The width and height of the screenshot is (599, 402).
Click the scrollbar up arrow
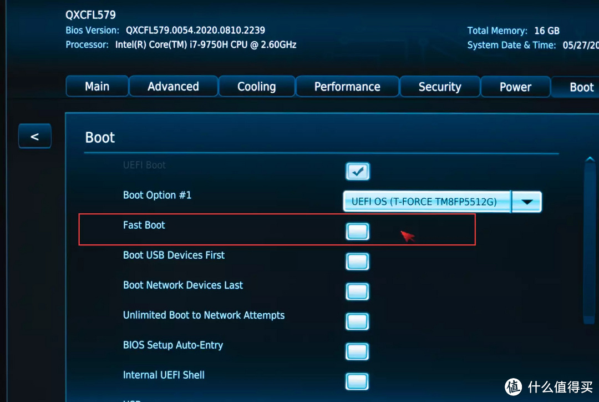590,158
